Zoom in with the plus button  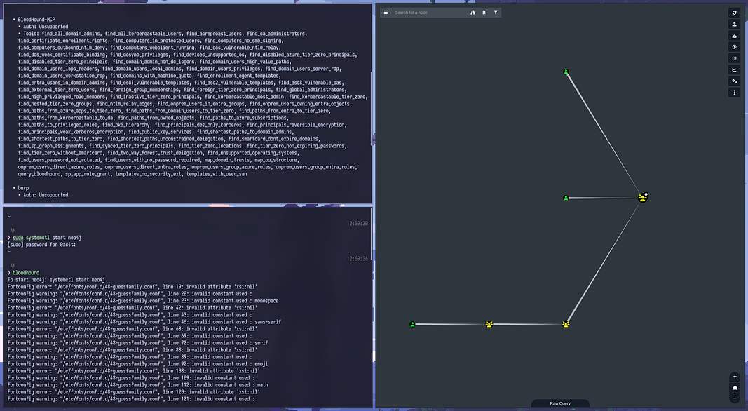pos(735,377)
